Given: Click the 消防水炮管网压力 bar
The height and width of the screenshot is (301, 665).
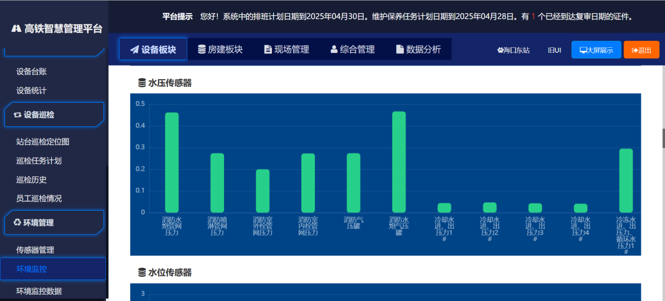Looking at the screenshot, I should coord(172,163).
